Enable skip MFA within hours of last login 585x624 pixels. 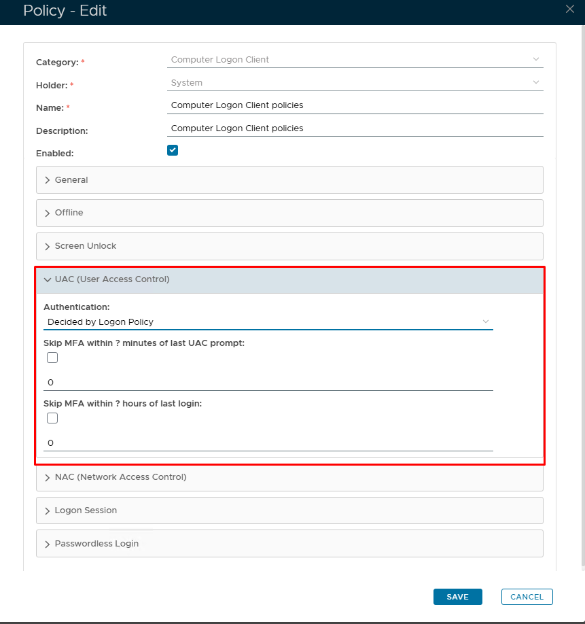[x=52, y=418]
